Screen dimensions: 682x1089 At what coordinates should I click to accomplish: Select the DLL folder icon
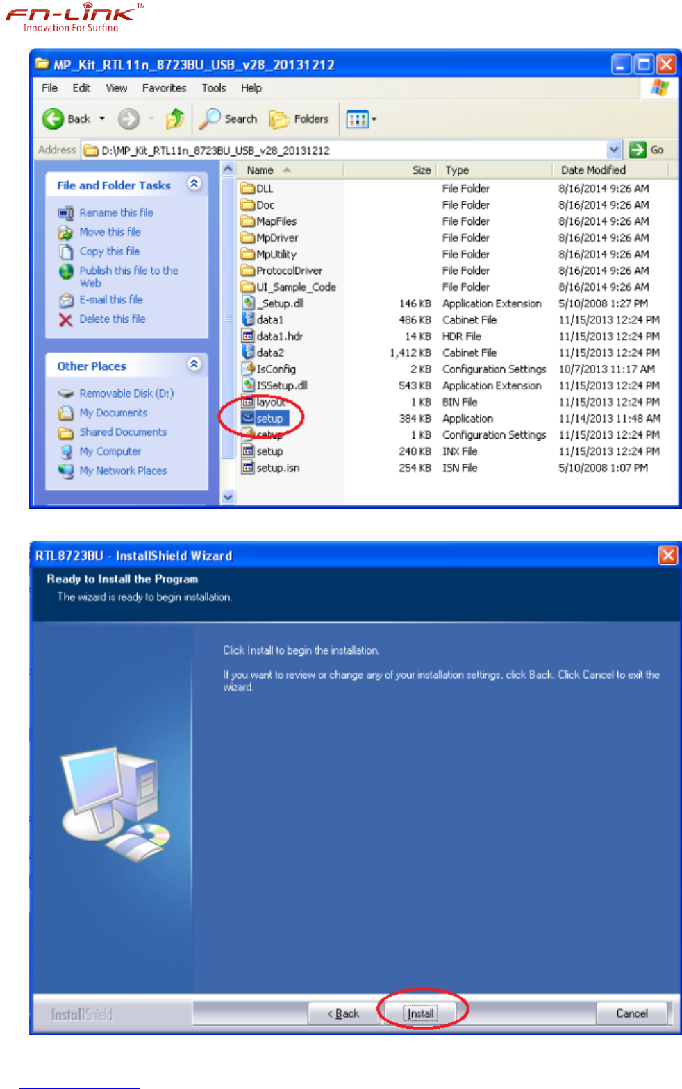(248, 188)
